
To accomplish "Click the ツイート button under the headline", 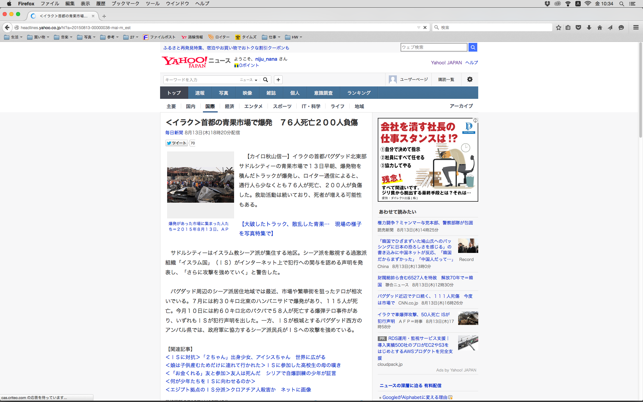I will pyautogui.click(x=176, y=143).
